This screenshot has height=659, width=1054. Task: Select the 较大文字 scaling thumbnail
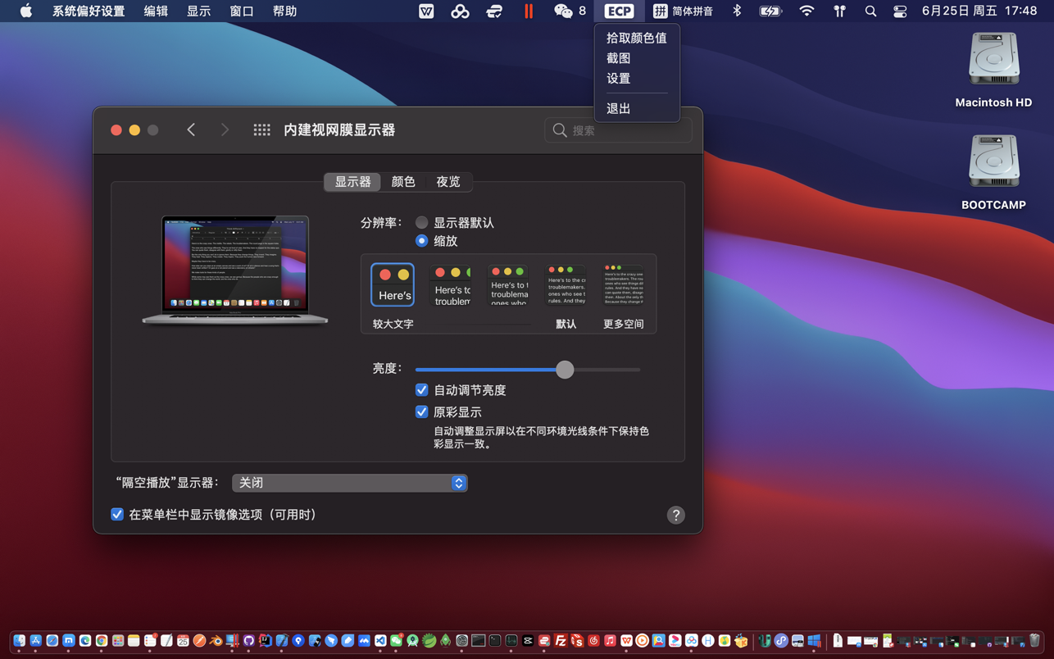click(x=393, y=285)
